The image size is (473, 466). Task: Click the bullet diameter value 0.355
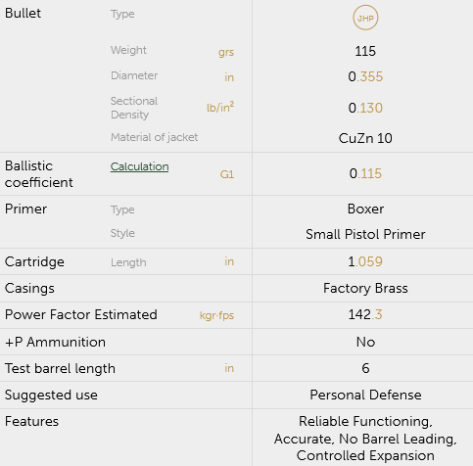click(x=365, y=76)
